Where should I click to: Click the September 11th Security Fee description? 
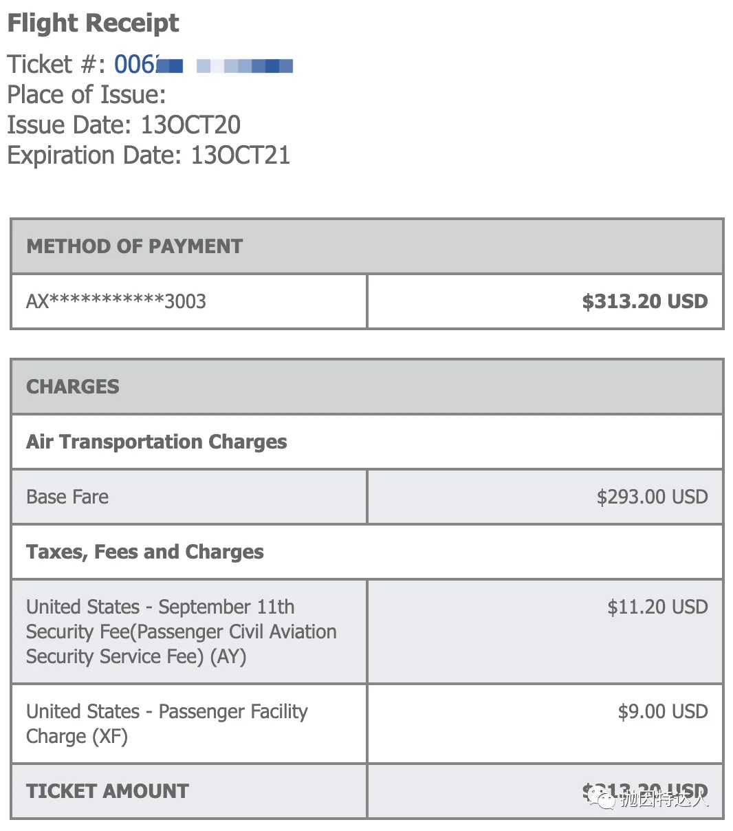point(182,632)
